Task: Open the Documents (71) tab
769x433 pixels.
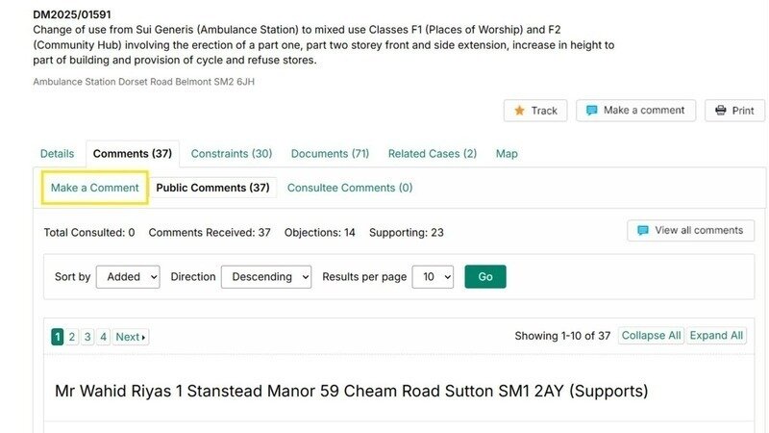Action: (x=330, y=154)
